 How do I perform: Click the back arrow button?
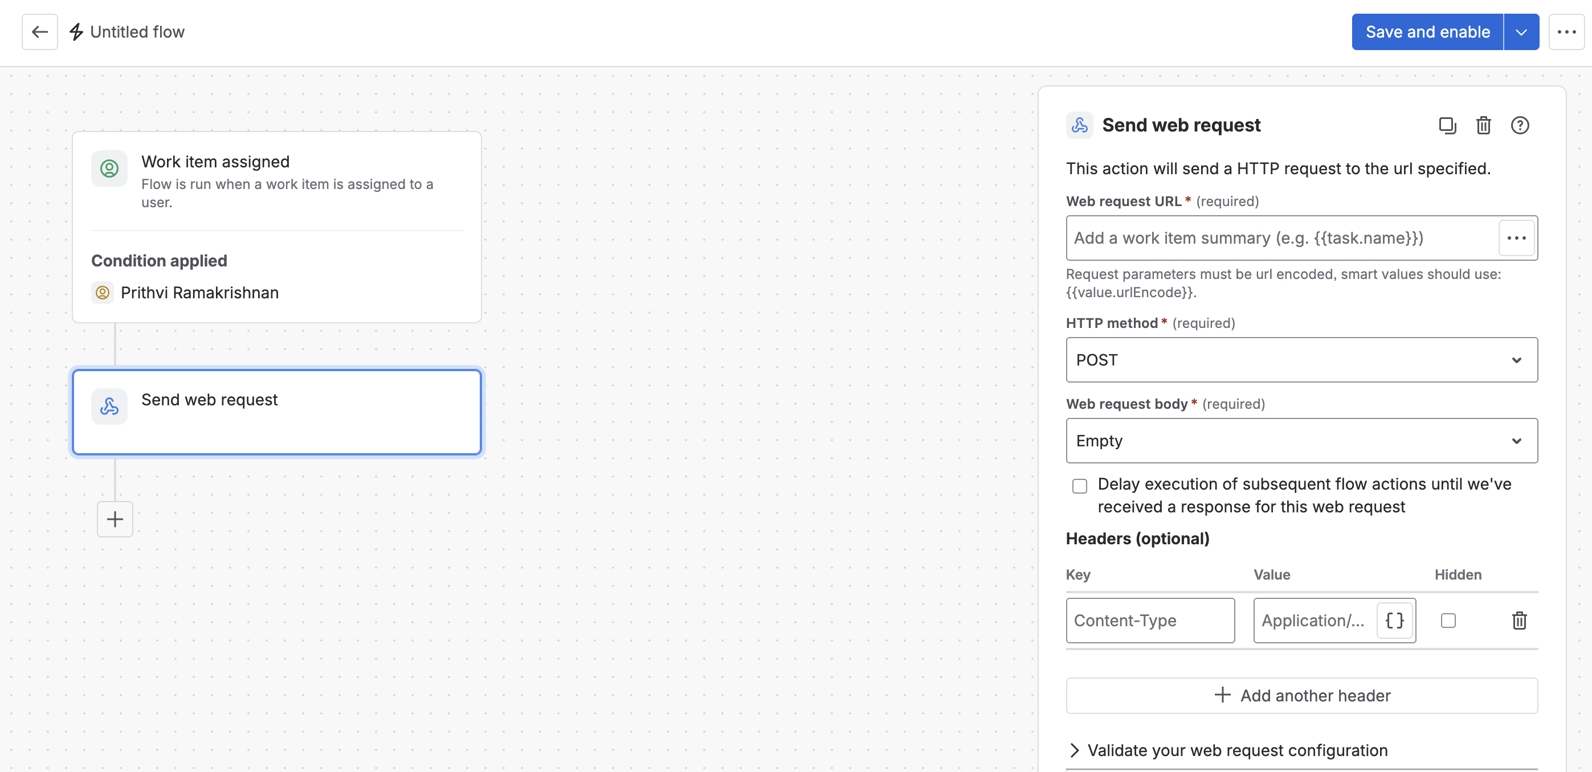pos(39,32)
